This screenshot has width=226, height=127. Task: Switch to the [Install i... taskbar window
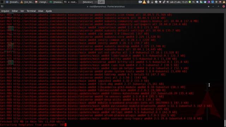point(13,2)
